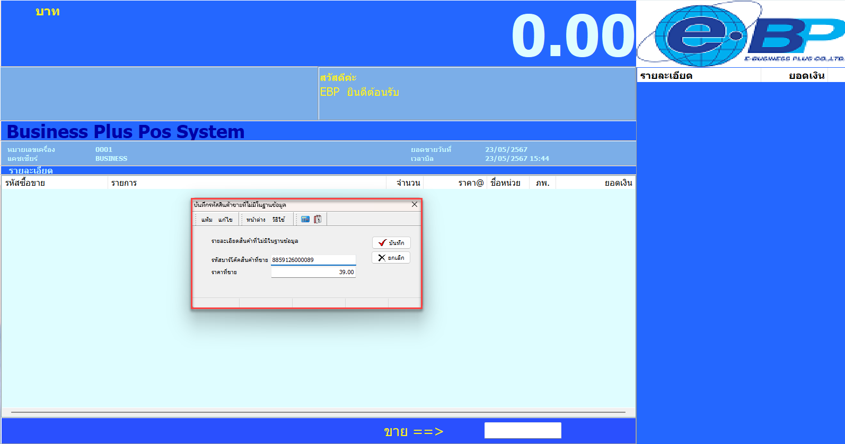845x444 pixels.
Task: Focus the ขาย ==> entry box
Action: (523, 430)
